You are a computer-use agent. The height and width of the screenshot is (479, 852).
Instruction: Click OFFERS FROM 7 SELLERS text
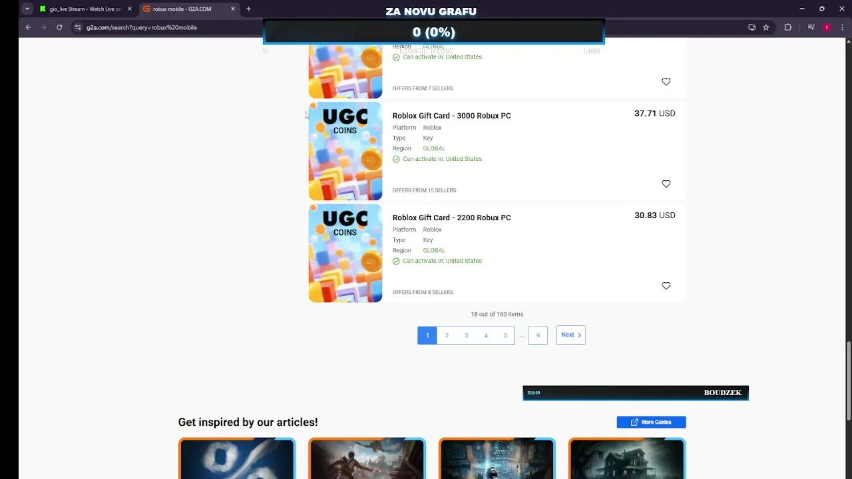tap(423, 88)
